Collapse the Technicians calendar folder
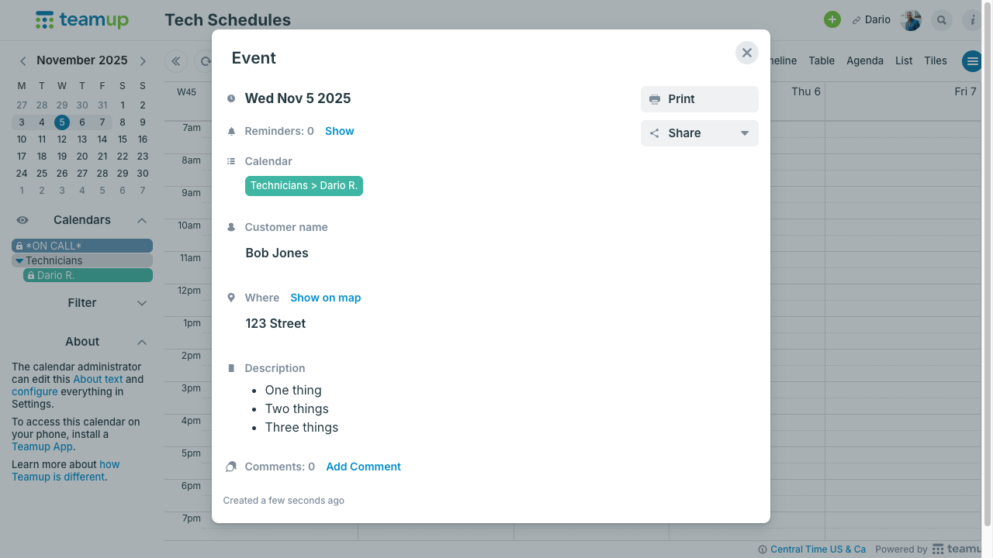The width and height of the screenshot is (993, 558). [x=19, y=261]
